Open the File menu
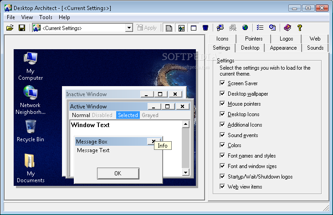333x215 pixels. (x=11, y=17)
